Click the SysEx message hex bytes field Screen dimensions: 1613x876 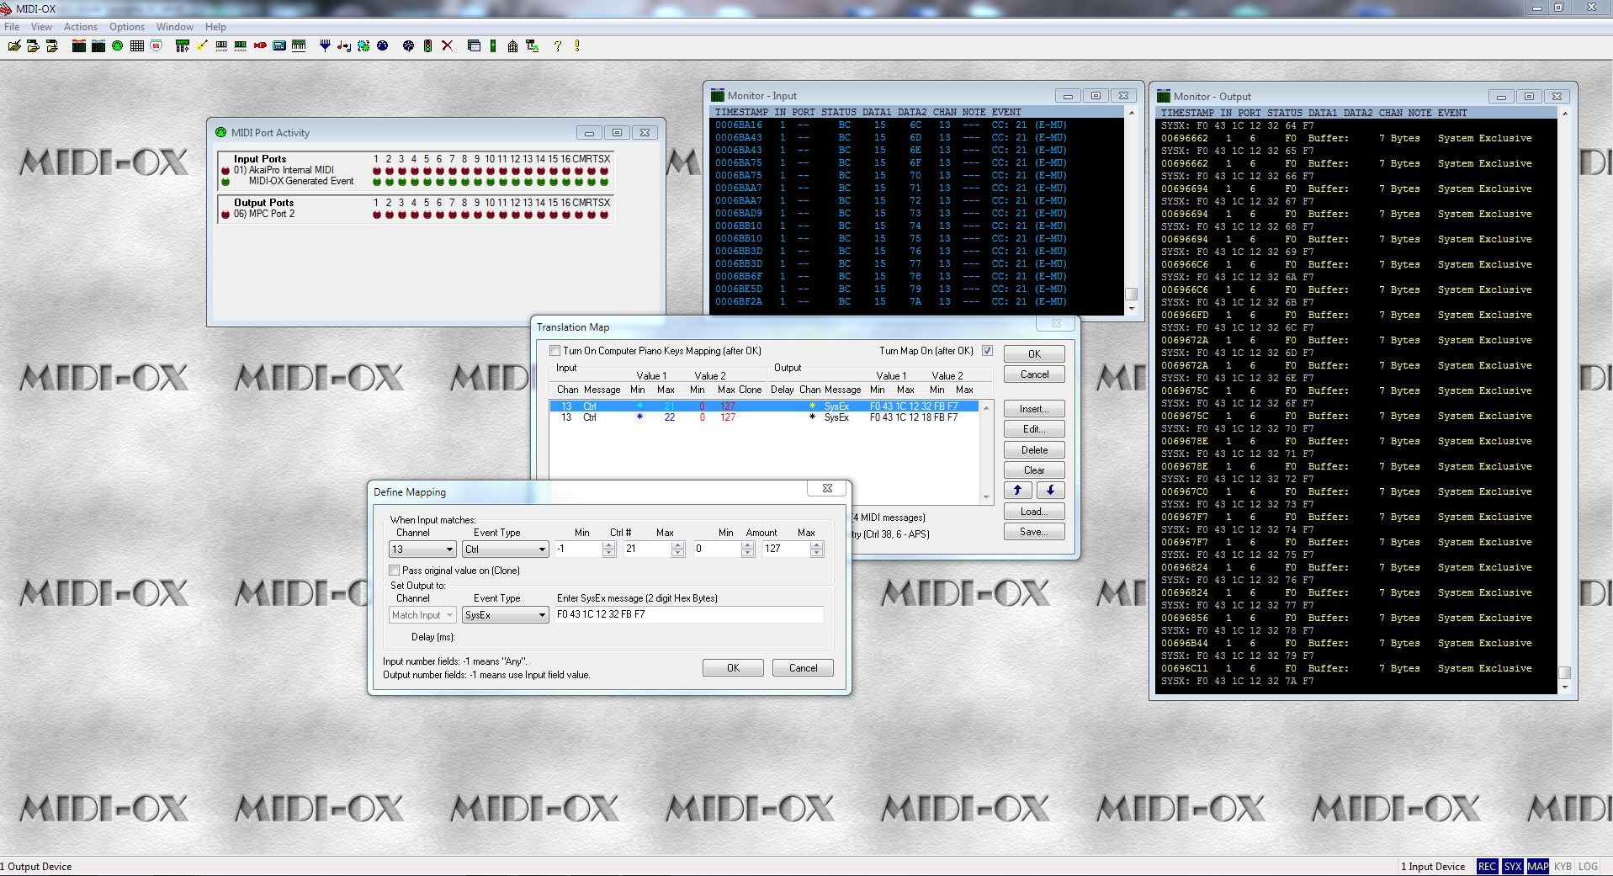[x=689, y=614]
